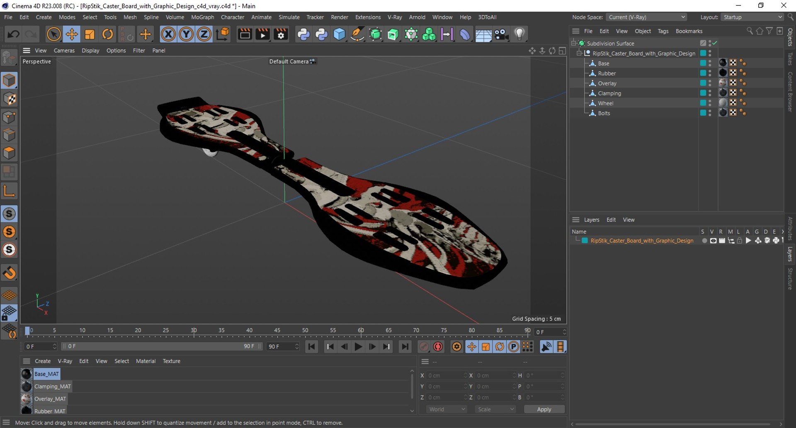This screenshot has width=796, height=428.
Task: Open Edit Render Settings gear-clapper icon
Action: click(x=281, y=34)
